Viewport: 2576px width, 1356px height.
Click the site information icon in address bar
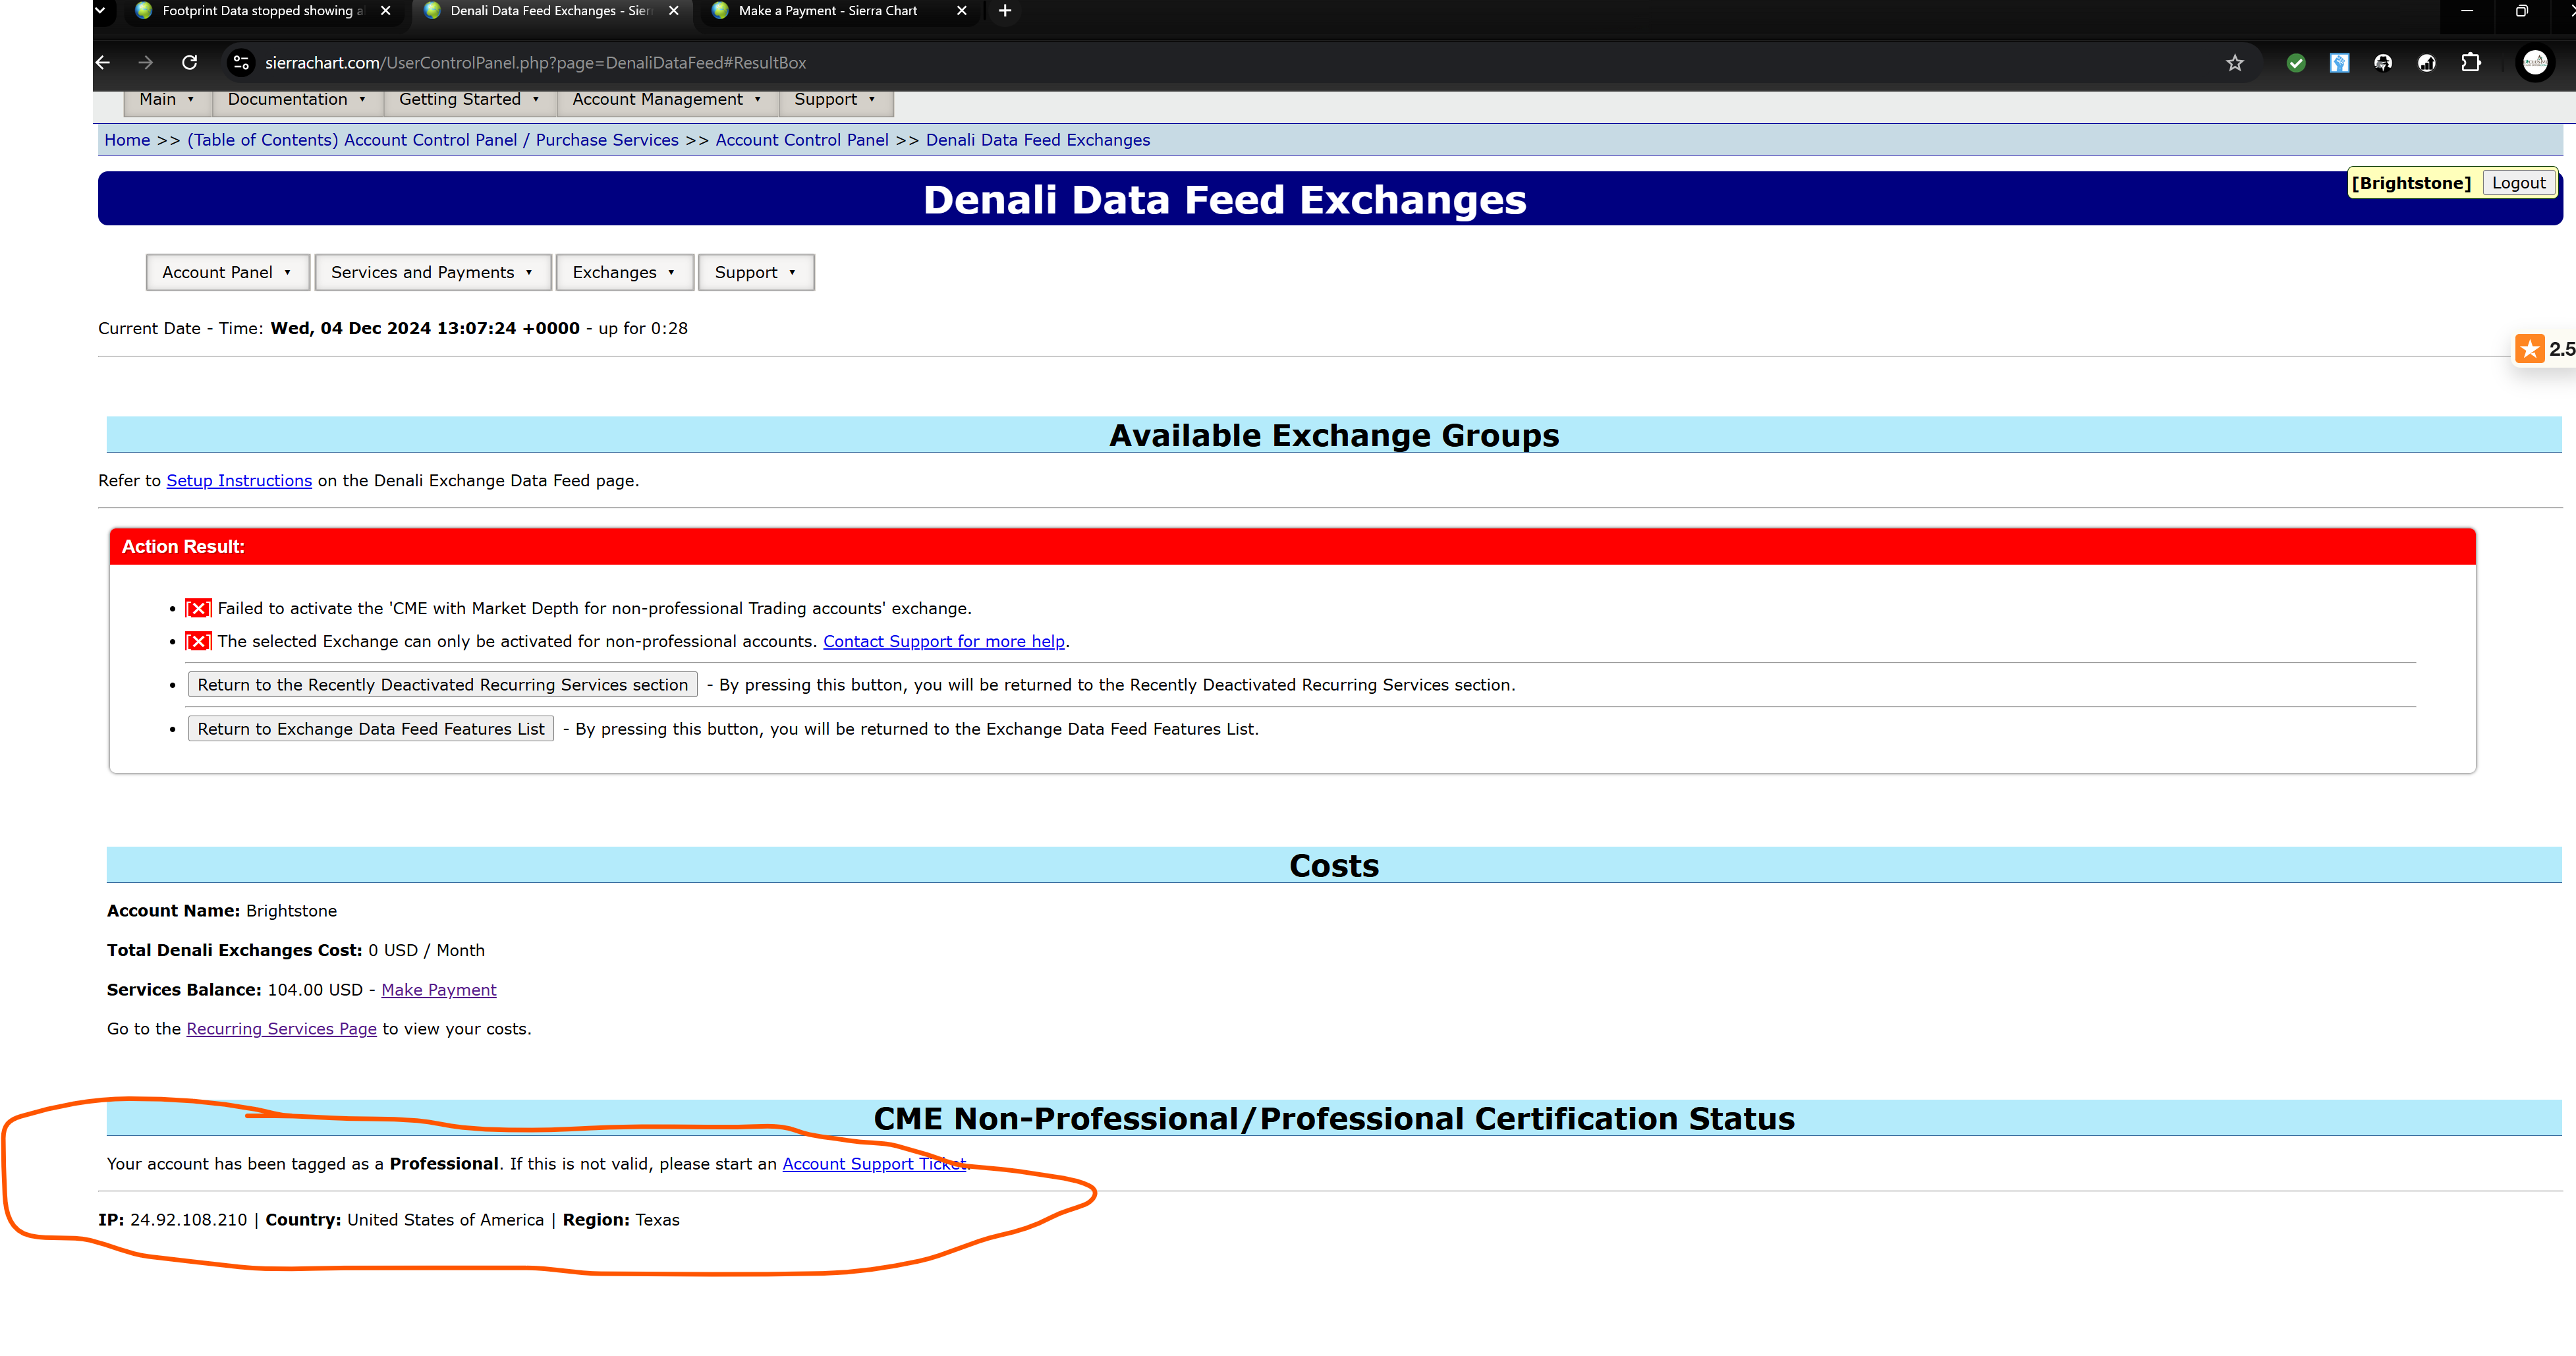241,63
